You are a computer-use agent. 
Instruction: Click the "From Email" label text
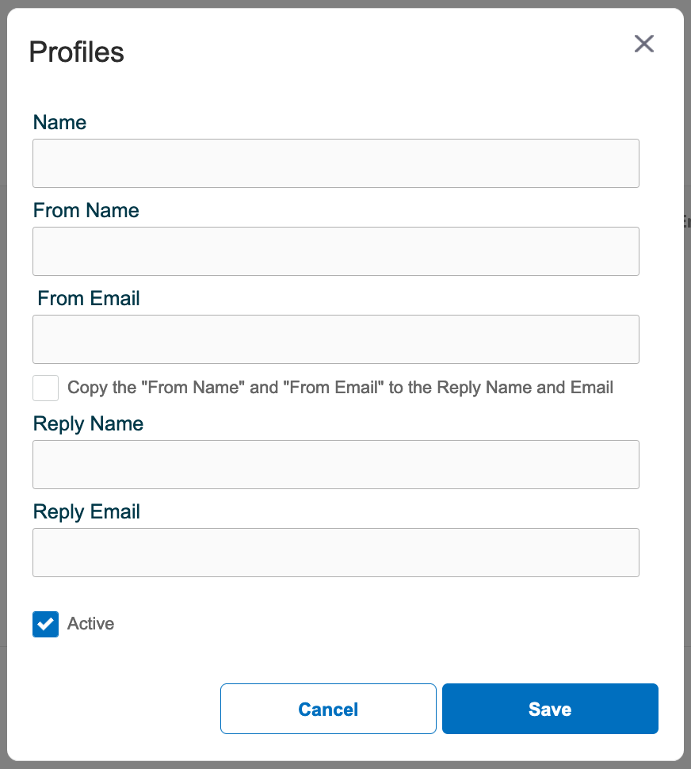point(89,298)
